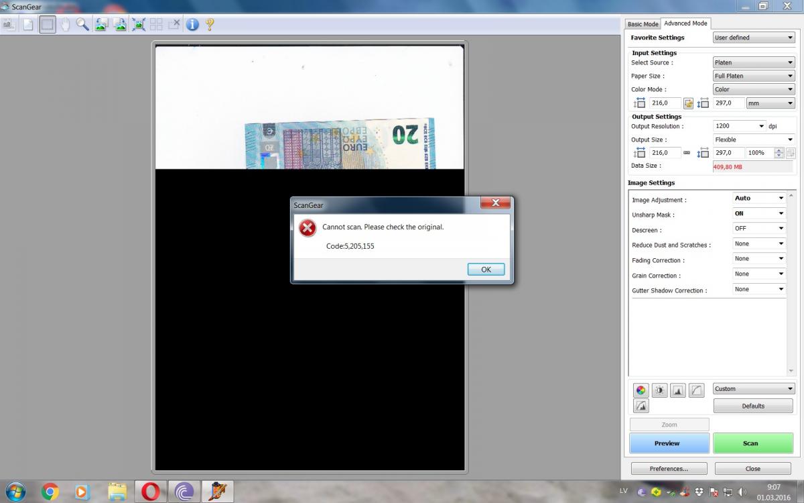Click the grid Check All Frames icon
Screen dimensions: 804x503
156,25
